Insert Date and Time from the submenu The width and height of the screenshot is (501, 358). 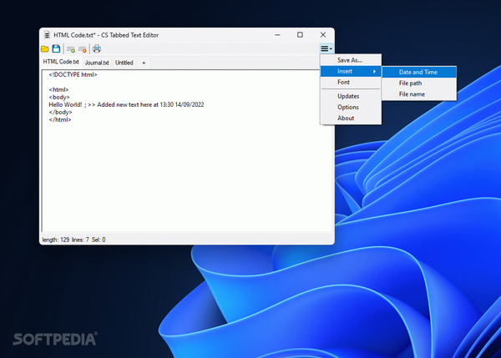(x=419, y=72)
